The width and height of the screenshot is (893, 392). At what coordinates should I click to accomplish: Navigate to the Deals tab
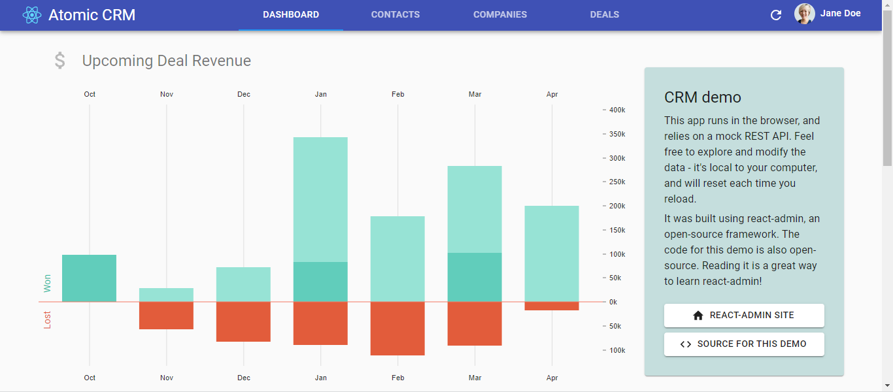[604, 14]
